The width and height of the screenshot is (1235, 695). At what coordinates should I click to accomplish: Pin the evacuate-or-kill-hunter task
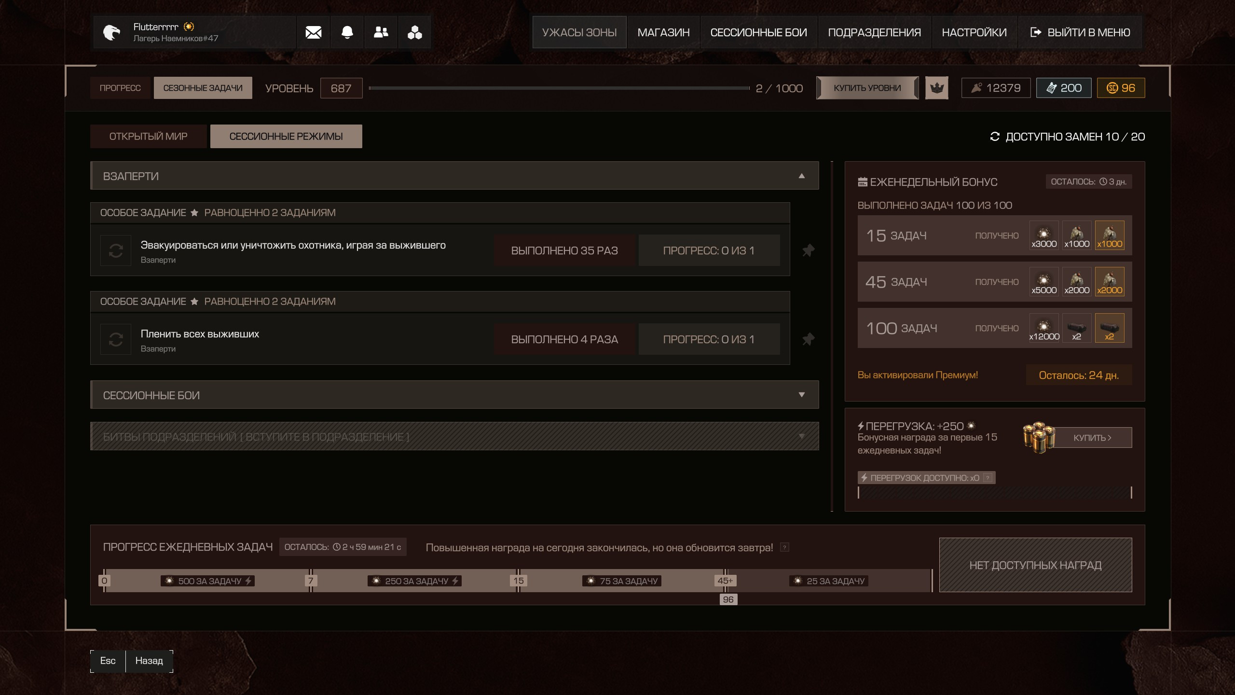(808, 250)
